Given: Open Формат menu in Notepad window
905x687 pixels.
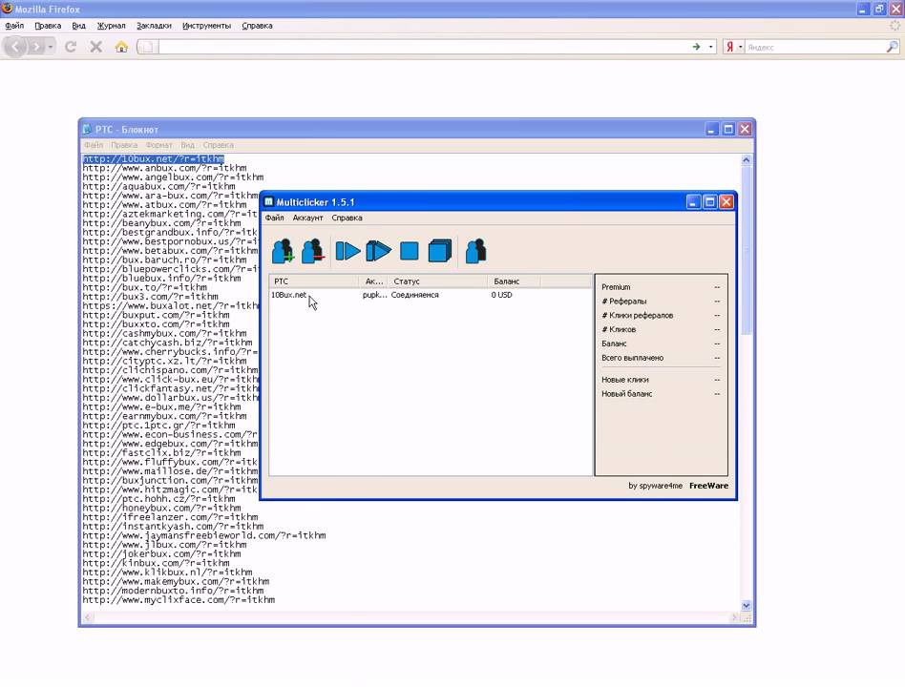Looking at the screenshot, I should tap(158, 145).
